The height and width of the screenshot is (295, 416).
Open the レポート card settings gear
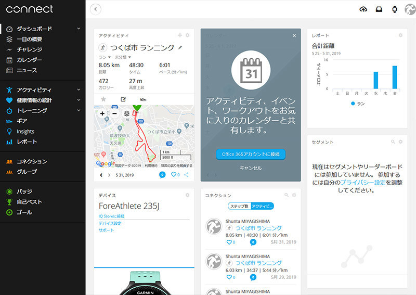[x=400, y=35]
